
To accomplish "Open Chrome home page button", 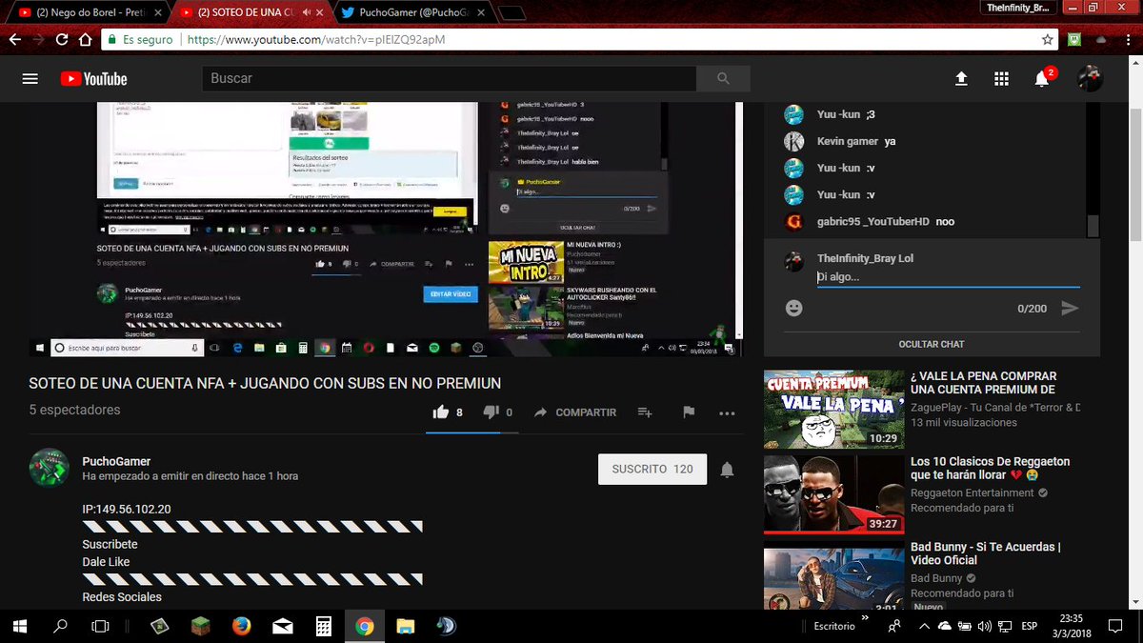I will (85, 40).
